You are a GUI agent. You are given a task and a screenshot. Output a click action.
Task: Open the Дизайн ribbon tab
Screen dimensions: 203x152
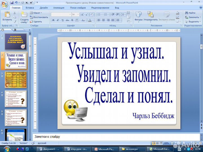tap(44, 8)
